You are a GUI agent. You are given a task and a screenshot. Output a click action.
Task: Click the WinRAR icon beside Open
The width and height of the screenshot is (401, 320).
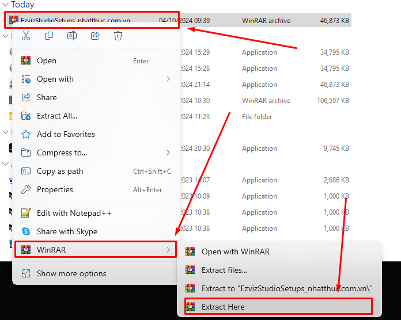(26, 60)
